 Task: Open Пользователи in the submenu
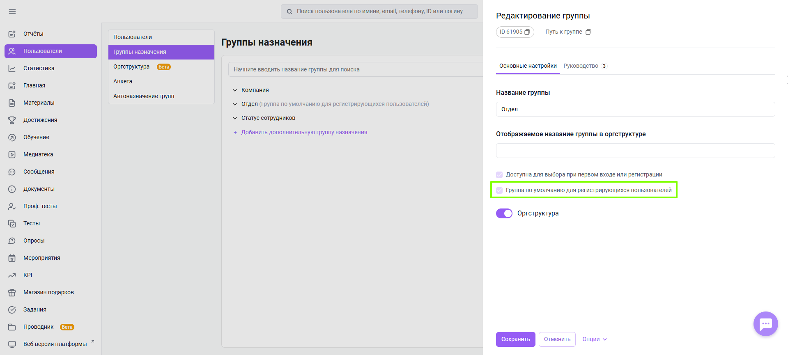(x=161, y=37)
